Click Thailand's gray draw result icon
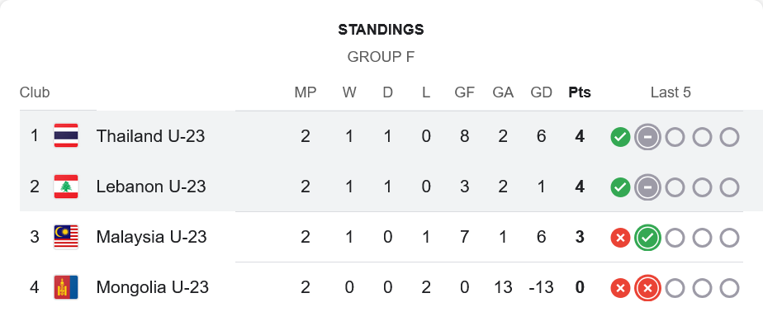 [x=647, y=137]
